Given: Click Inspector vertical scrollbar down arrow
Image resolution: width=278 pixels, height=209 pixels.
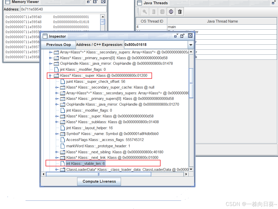Looking at the screenshot, I should tap(191, 169).
